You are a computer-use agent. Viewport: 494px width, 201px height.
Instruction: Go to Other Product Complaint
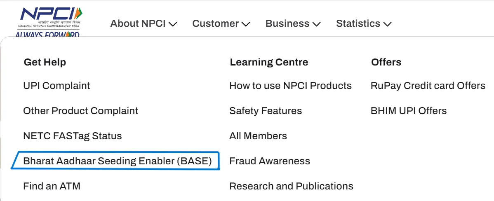tap(80, 111)
